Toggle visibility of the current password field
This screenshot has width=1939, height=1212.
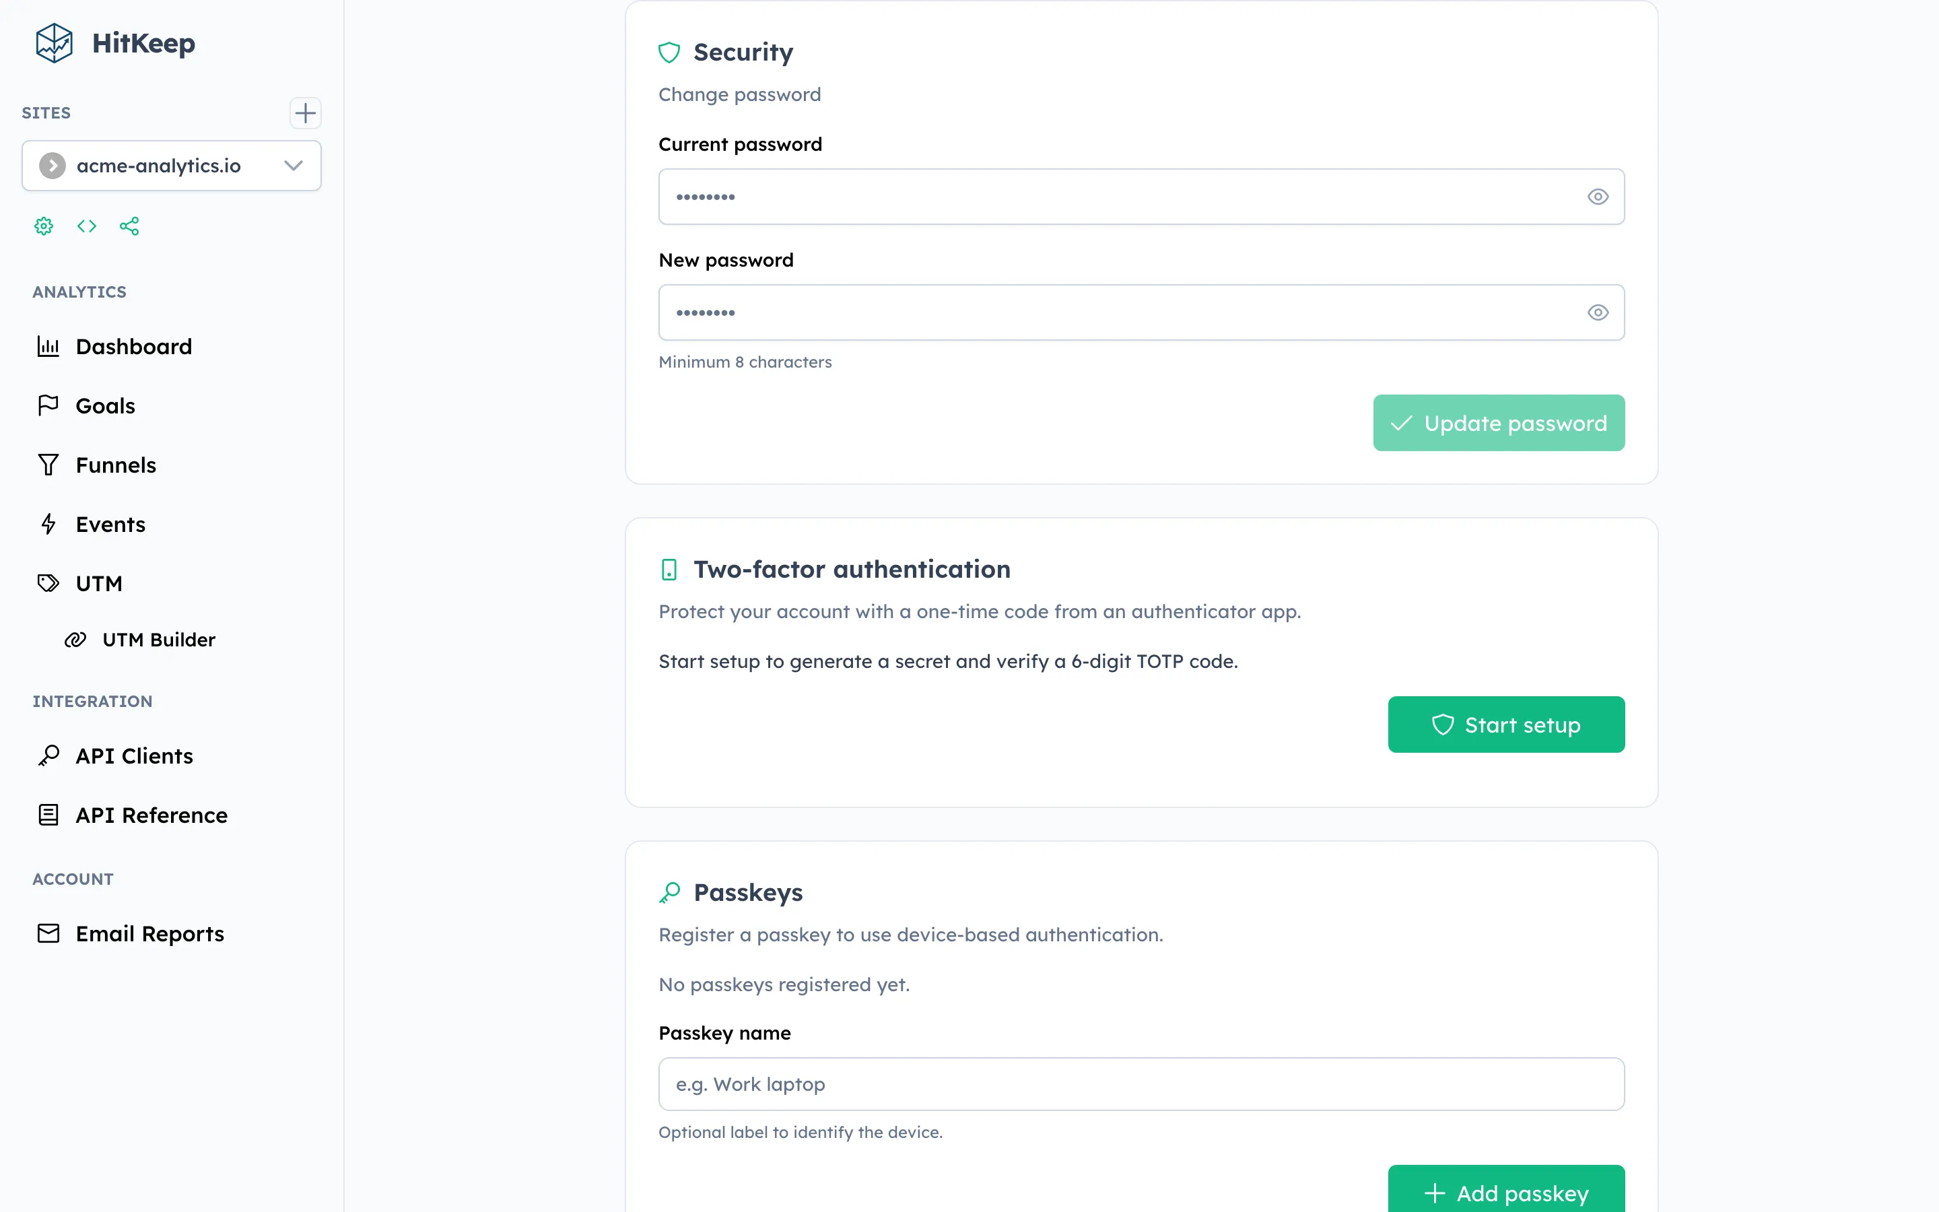tap(1598, 197)
